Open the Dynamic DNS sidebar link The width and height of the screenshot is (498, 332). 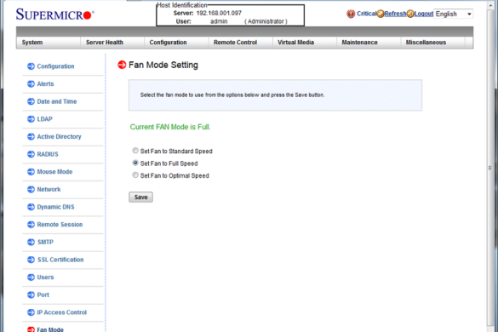pyautogui.click(x=55, y=207)
